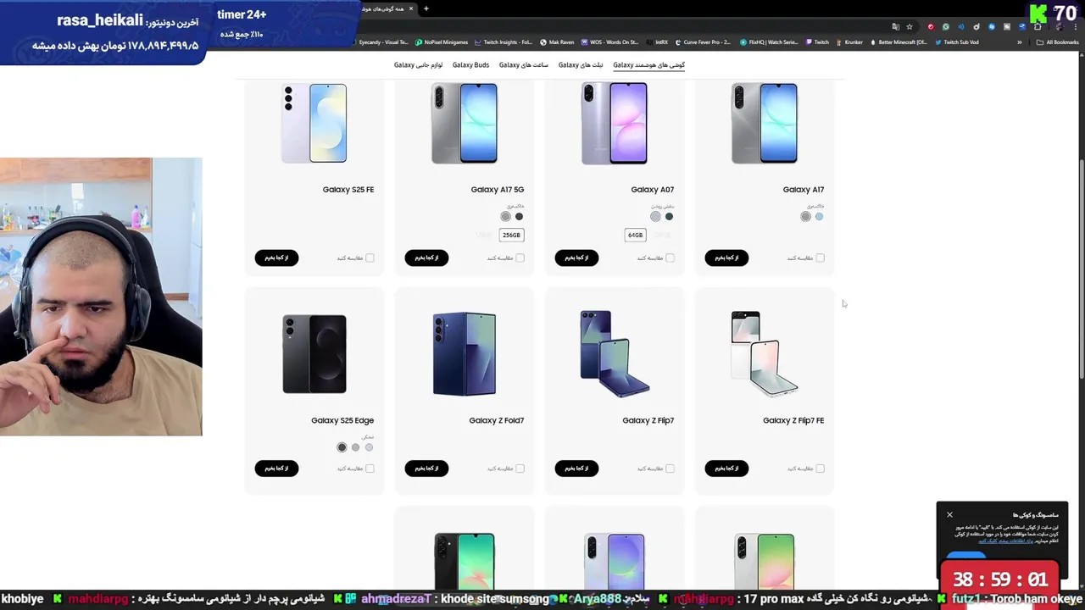Viewport: 1085px width, 610px height.
Task: Close the active Samsung browser tab
Action: pos(411,8)
